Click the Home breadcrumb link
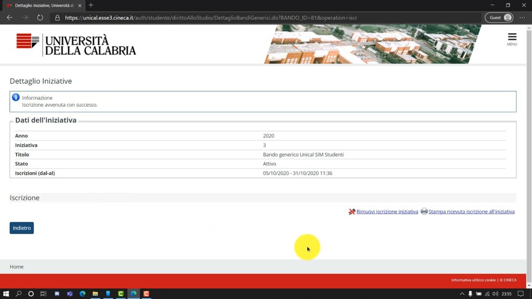Image resolution: width=532 pixels, height=299 pixels. (x=16, y=267)
